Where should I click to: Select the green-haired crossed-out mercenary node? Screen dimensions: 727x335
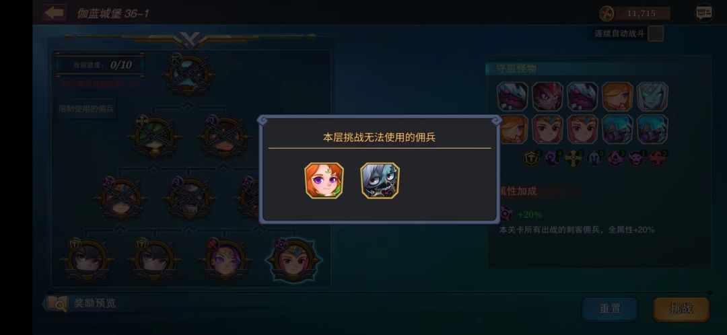(154, 137)
